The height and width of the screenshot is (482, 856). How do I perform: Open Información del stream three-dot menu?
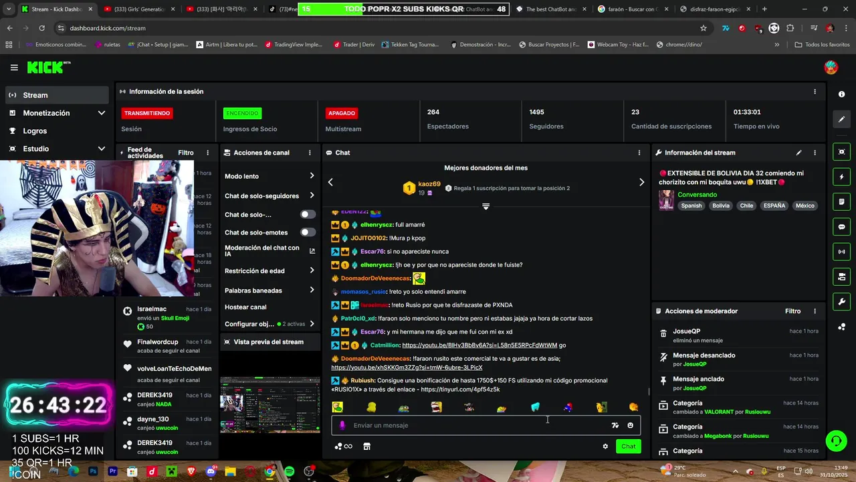click(815, 153)
